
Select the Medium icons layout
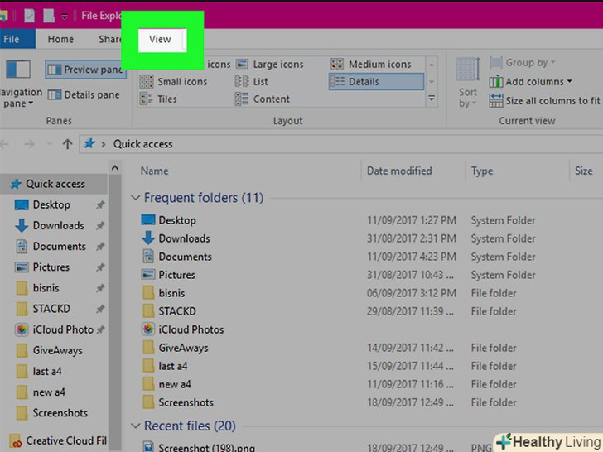tap(371, 65)
